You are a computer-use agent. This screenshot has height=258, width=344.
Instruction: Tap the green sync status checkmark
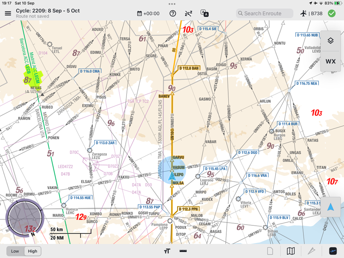[332, 14]
